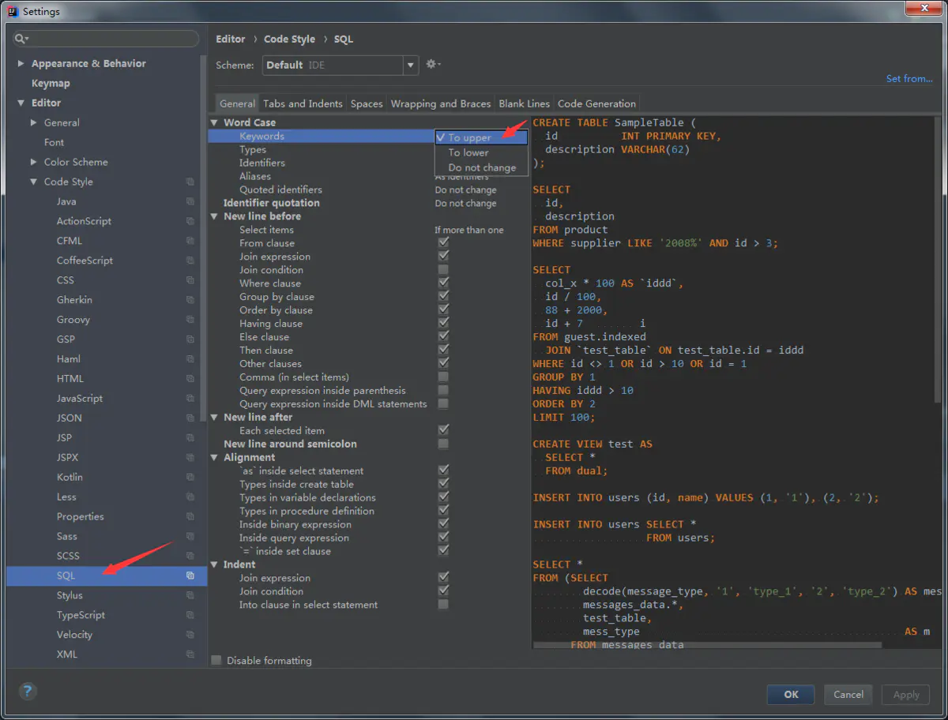The image size is (948, 720).
Task: Open Select items 'If more than one' dropdown
Action: 468,230
